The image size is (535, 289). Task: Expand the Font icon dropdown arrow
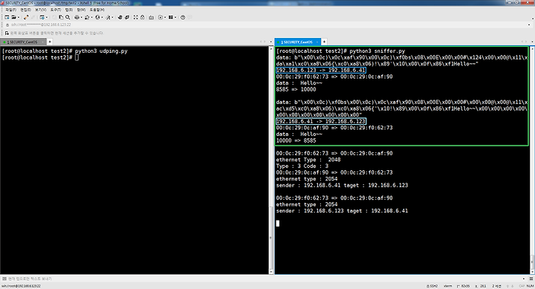(x=113, y=17)
